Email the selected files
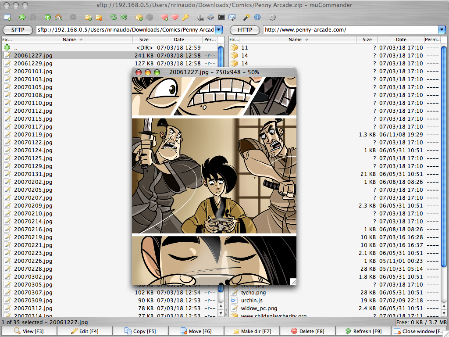This screenshot has width=449, height=337. 232,18
